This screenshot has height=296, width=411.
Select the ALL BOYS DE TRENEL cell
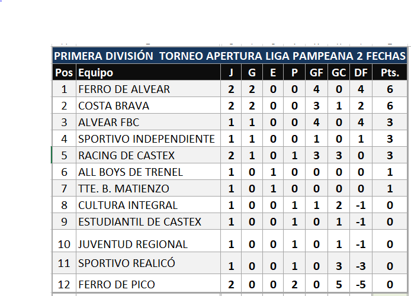click(x=131, y=172)
